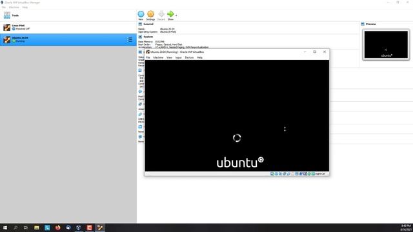Click the Right Ctrl host key indicator
The height and width of the screenshot is (232, 413).
(320, 174)
